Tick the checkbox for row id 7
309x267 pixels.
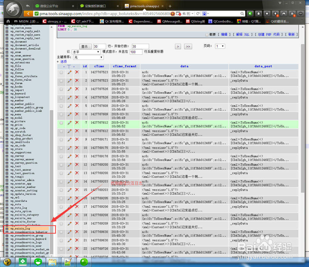61,123
